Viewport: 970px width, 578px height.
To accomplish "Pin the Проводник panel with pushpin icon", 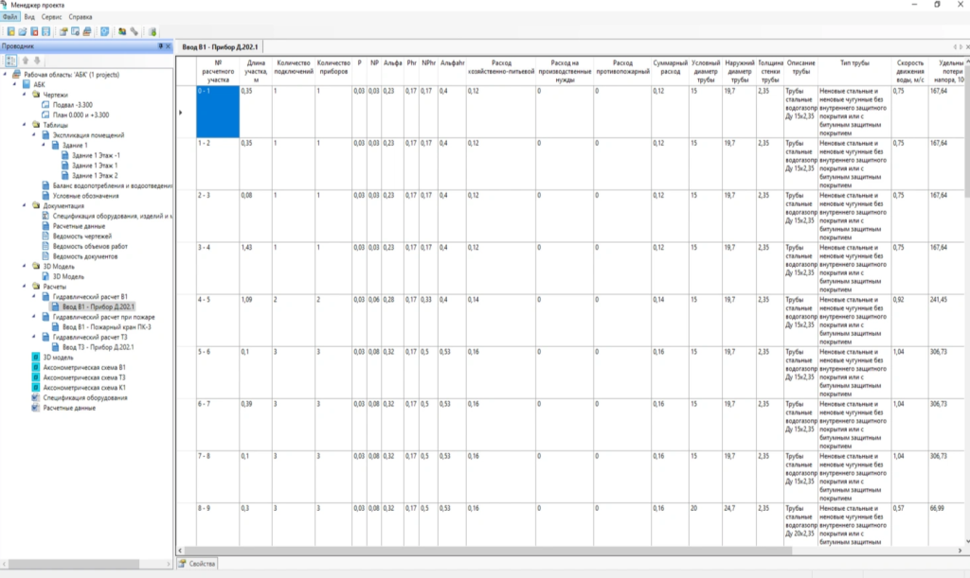I will 158,45.
